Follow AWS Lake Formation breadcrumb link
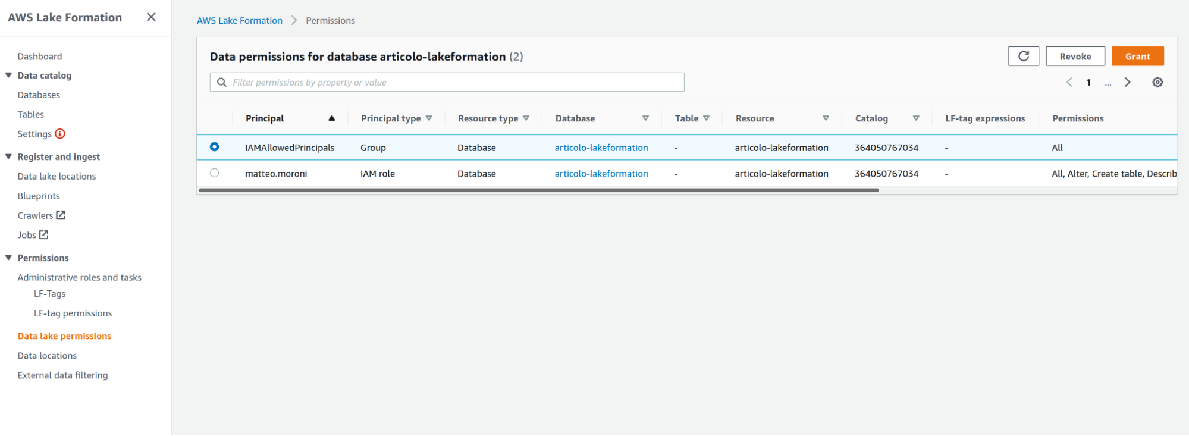The height and width of the screenshot is (436, 1189). pos(240,20)
